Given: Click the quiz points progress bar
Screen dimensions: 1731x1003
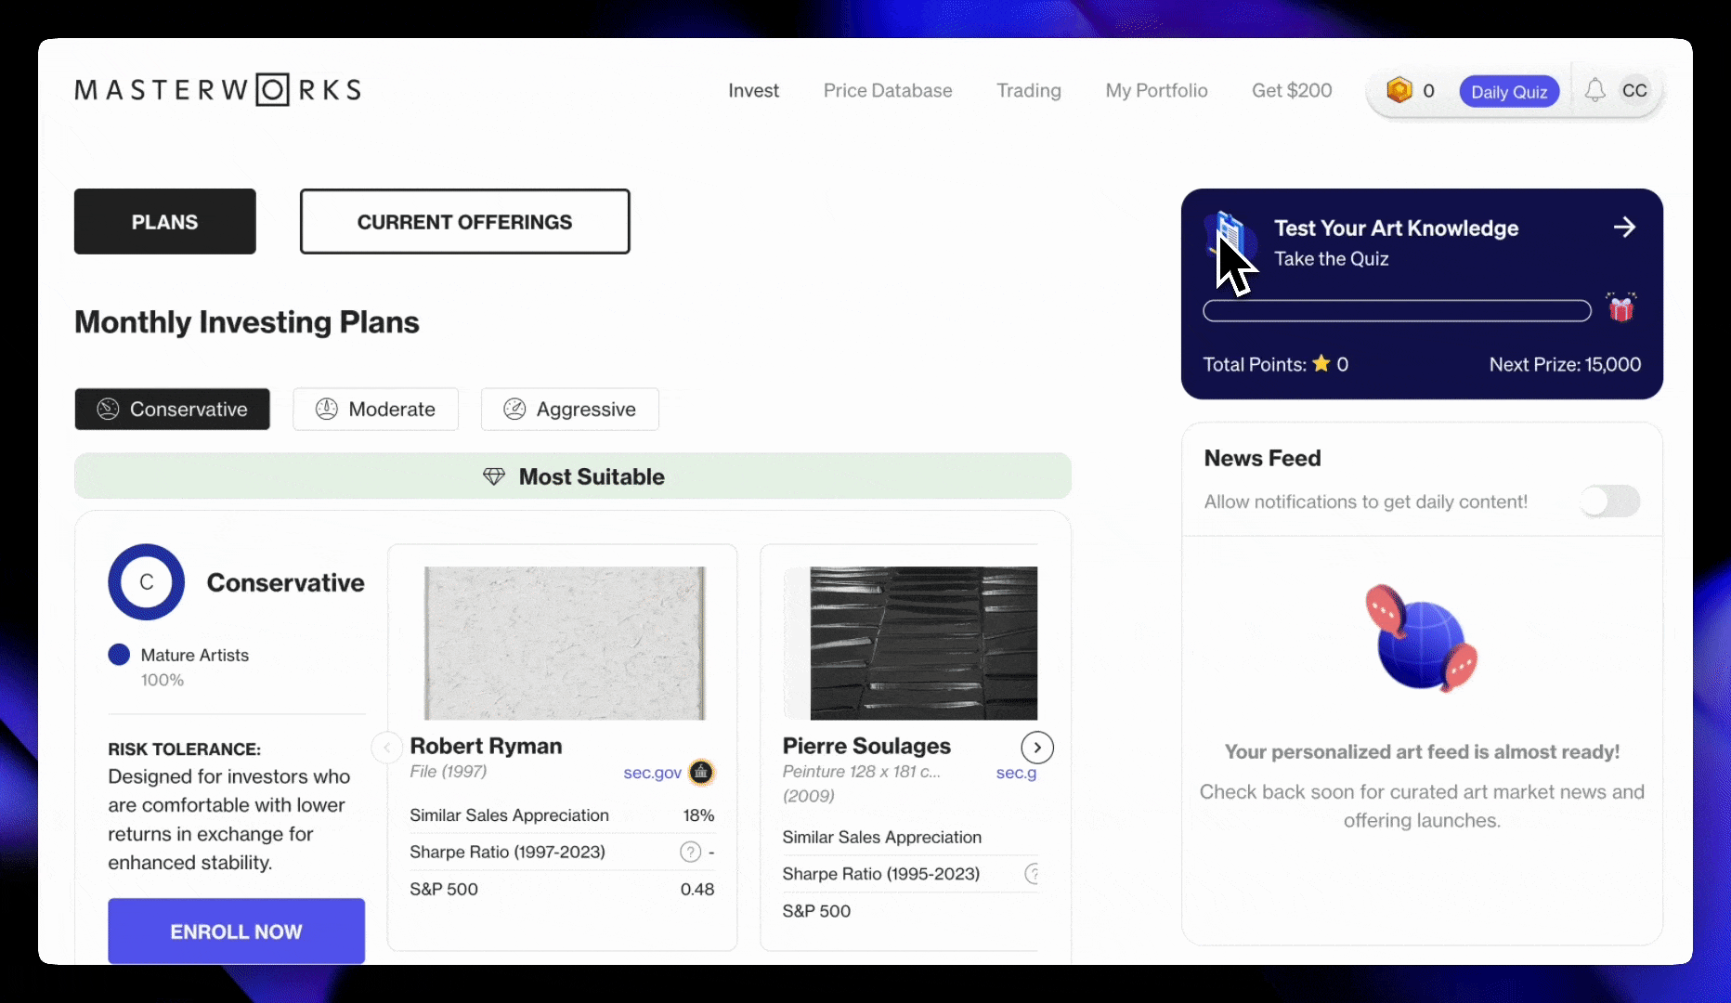Looking at the screenshot, I should click(1397, 310).
